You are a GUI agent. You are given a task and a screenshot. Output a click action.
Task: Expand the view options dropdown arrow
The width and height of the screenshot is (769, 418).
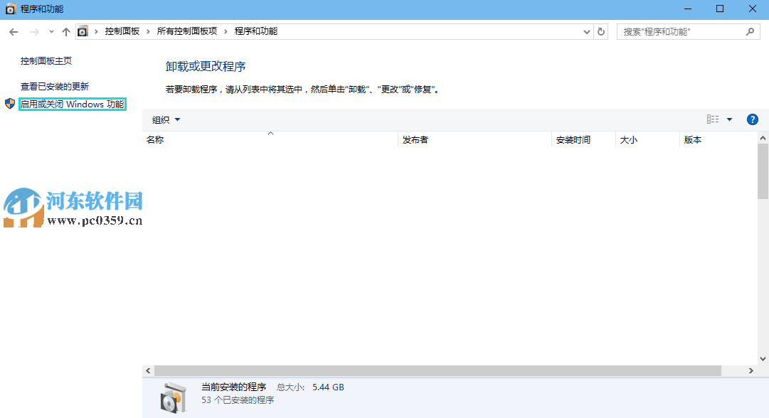click(731, 119)
